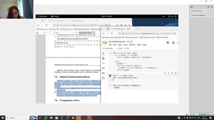Image resolution: width=214 pixels, height=120 pixels.
Task: Open the Colab files folder sidebar icon
Action: point(103,78)
